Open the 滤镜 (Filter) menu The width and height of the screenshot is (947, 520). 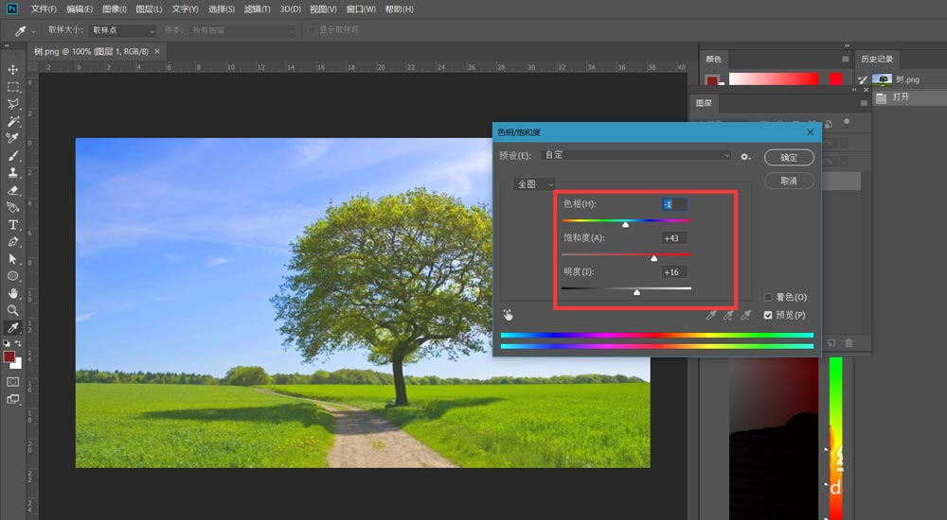(x=258, y=9)
